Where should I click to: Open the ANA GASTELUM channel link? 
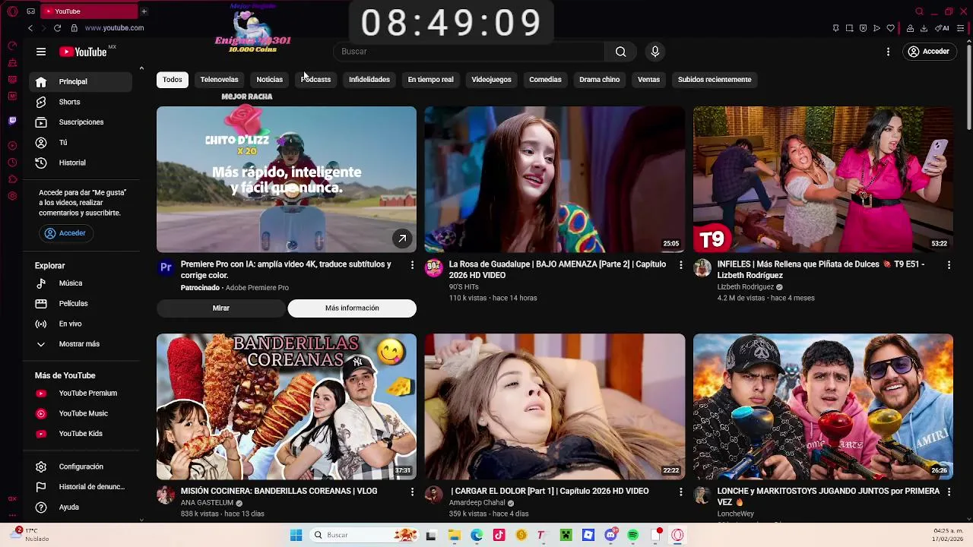(x=207, y=503)
